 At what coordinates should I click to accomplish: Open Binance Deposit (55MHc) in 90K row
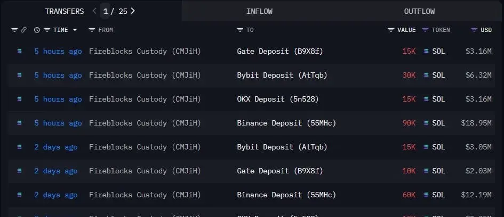tap(286, 123)
